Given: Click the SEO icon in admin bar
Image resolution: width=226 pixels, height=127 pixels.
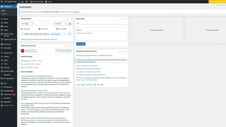Looking at the screenshot, I should pos(26,2).
